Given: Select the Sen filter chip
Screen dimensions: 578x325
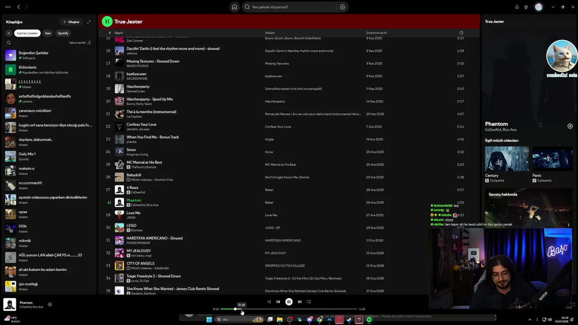Looking at the screenshot, I should pyautogui.click(x=48, y=33).
